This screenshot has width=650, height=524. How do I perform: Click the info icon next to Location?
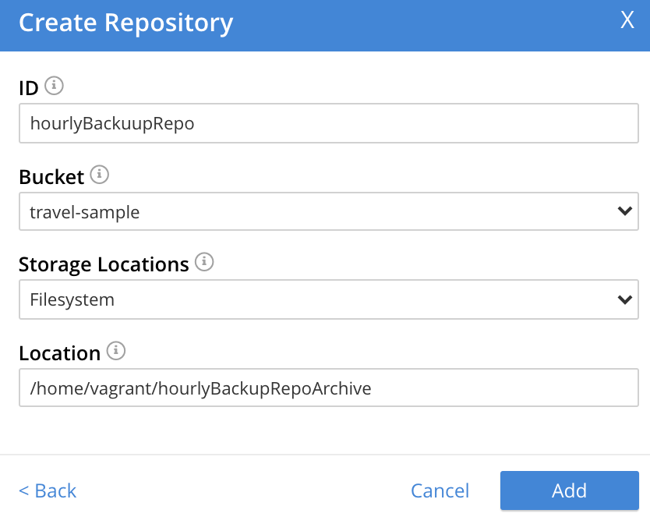tap(115, 351)
